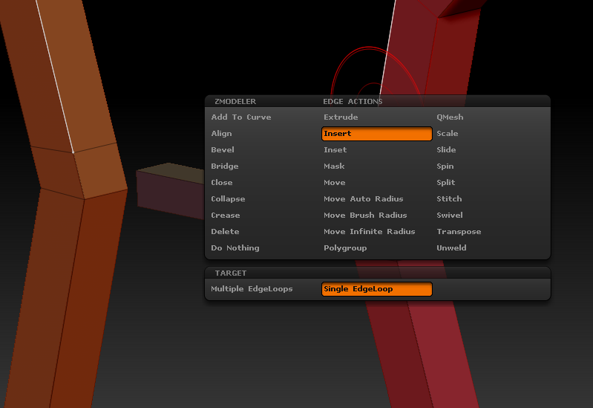Screen dimensions: 593x408
Task: Pick Move Infinite Radius action
Action: (370, 231)
